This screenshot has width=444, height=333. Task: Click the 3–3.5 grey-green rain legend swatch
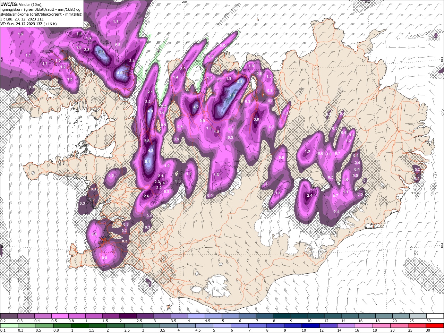[x=151, y=326]
